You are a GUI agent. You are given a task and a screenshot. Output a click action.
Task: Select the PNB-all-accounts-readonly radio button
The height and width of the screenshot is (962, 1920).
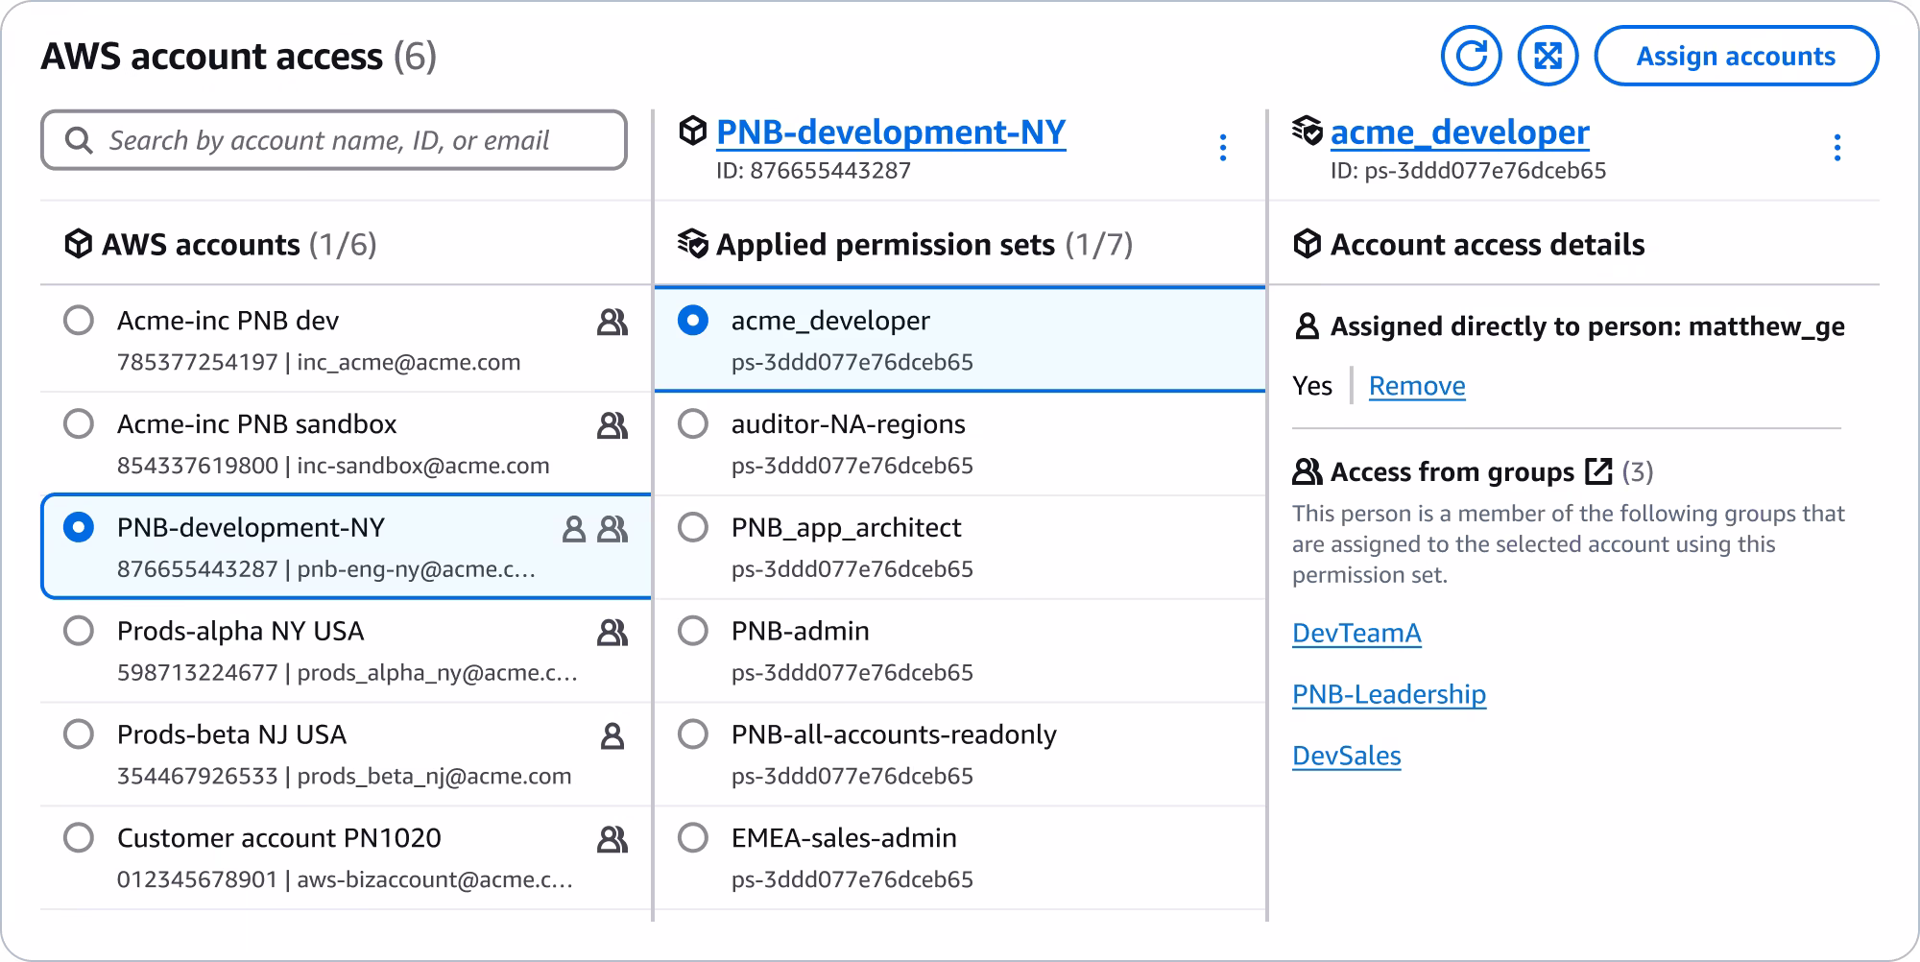pyautogui.click(x=693, y=734)
